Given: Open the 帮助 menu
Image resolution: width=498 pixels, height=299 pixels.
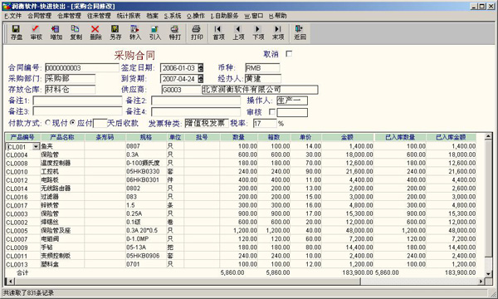Looking at the screenshot, I should click(x=277, y=16).
